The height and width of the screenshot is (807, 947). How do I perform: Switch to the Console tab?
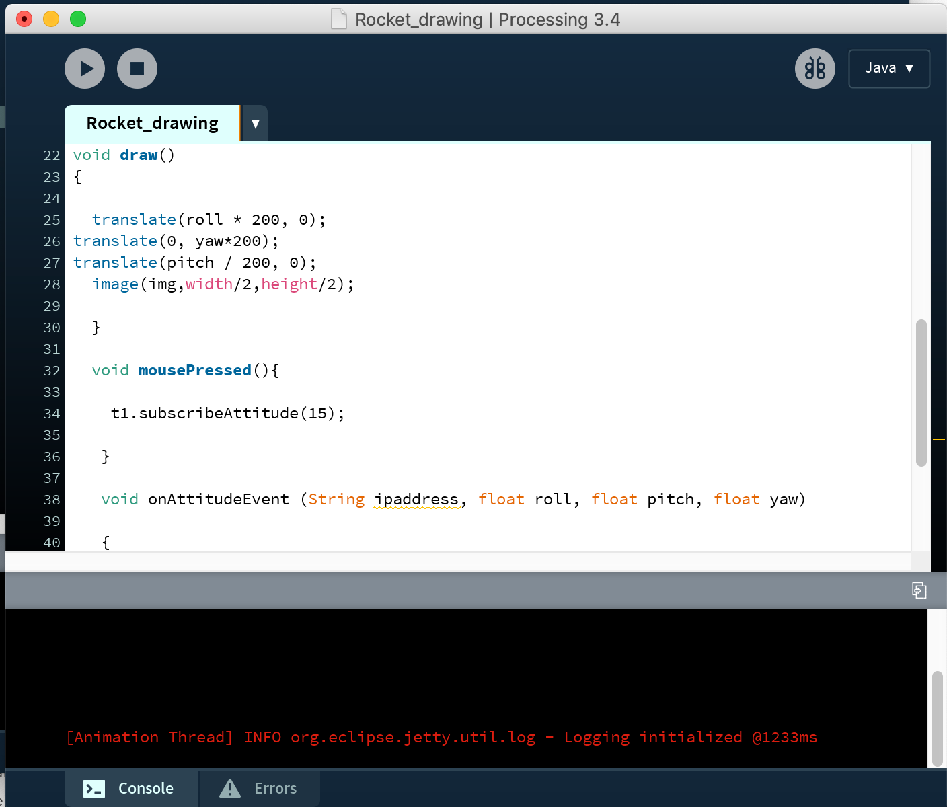(130, 788)
